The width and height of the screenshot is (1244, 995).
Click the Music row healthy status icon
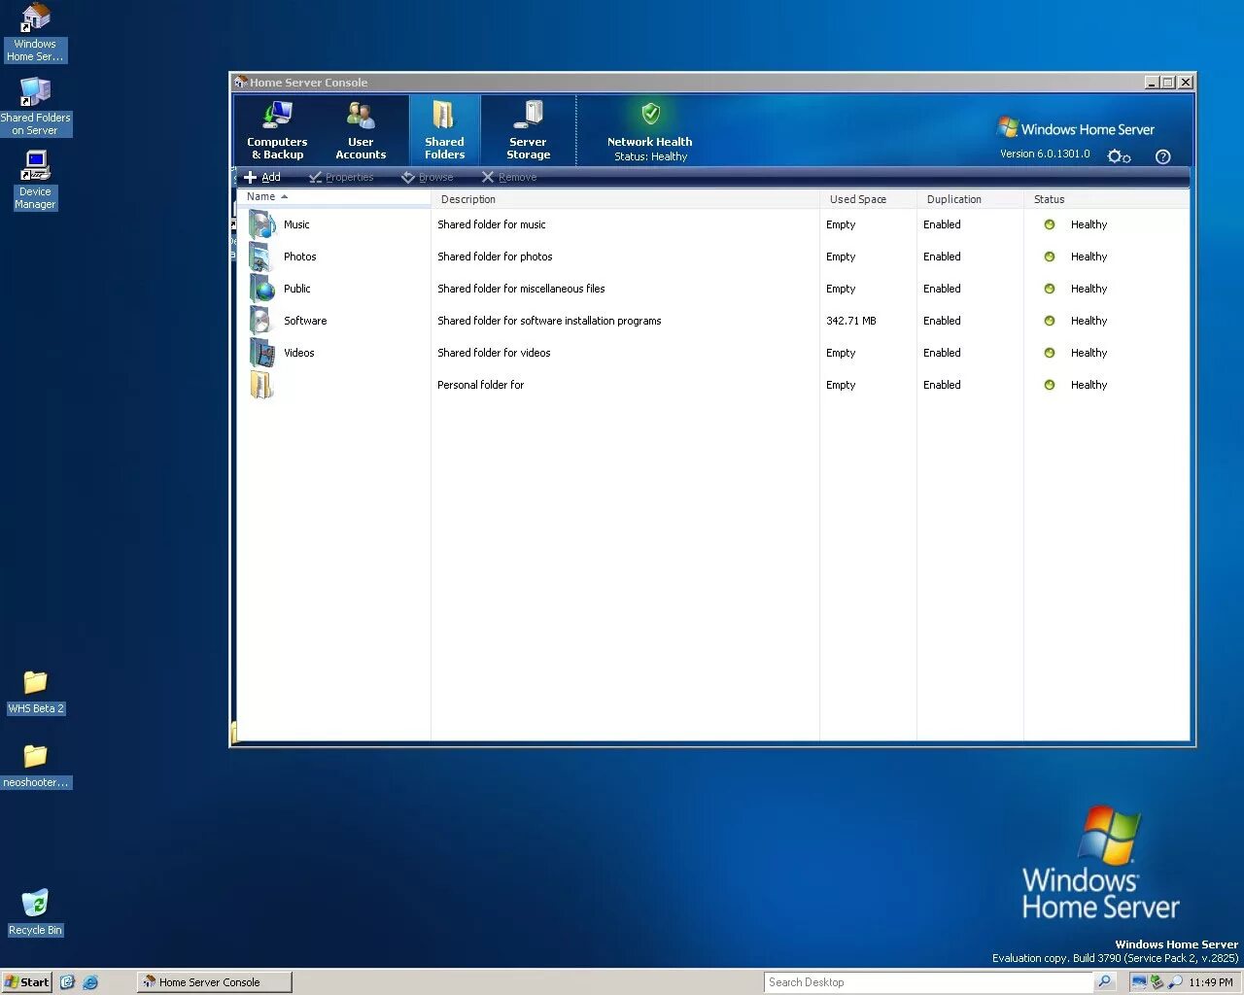[1050, 224]
